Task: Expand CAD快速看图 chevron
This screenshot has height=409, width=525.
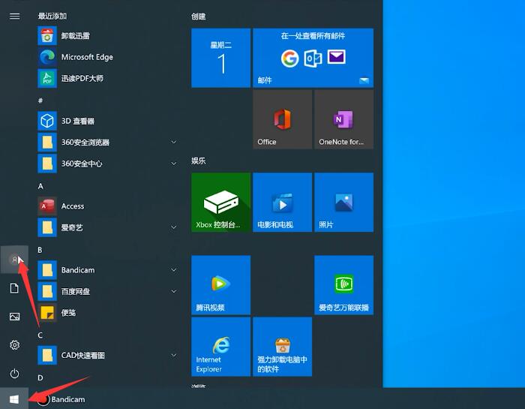Action: (174, 355)
